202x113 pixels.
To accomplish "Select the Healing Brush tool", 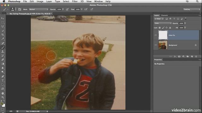I will tap(3, 43).
